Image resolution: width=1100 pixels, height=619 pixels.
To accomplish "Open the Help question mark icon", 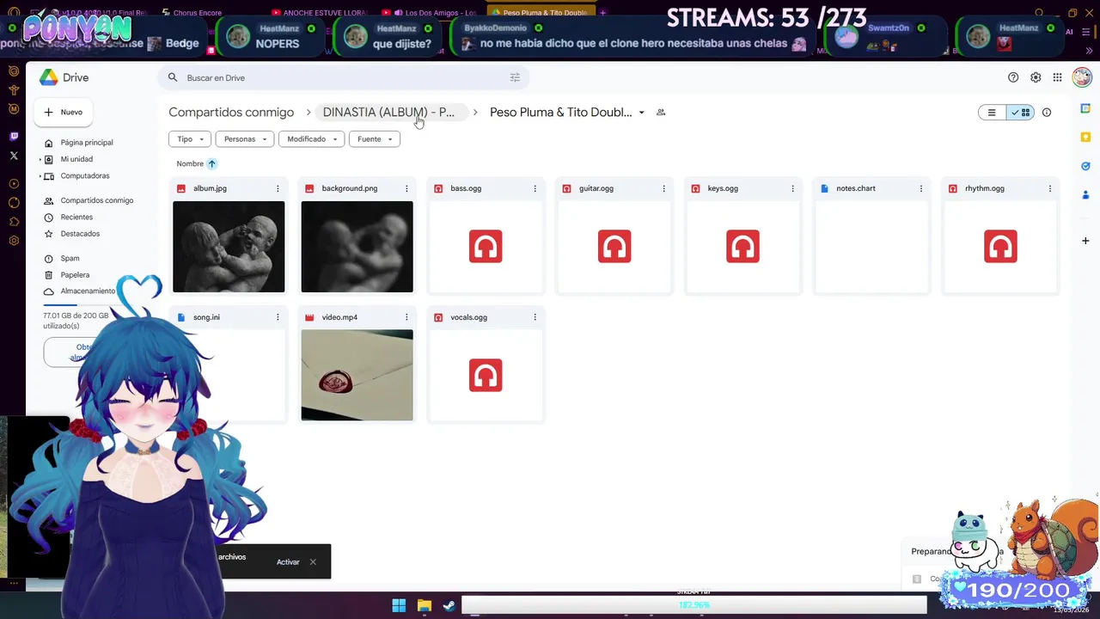I will [1013, 77].
